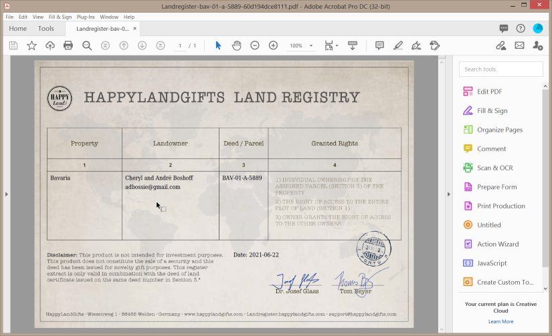Switch to the Tools tab
The image size is (552, 336).
pyautogui.click(x=45, y=29)
